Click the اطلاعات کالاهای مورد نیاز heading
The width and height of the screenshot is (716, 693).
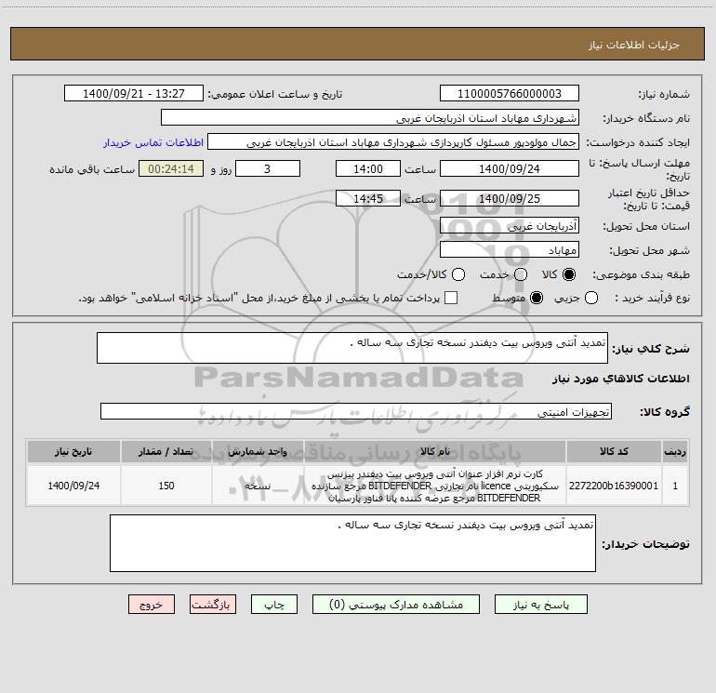tap(620, 379)
